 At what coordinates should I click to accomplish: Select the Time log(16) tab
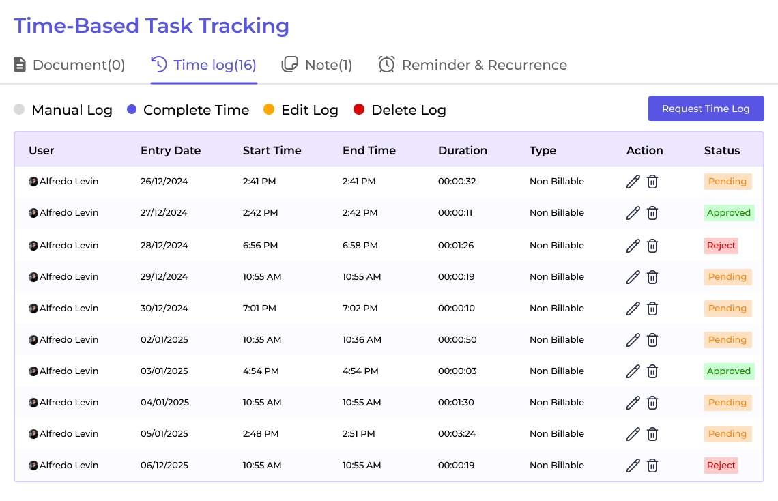pos(204,65)
